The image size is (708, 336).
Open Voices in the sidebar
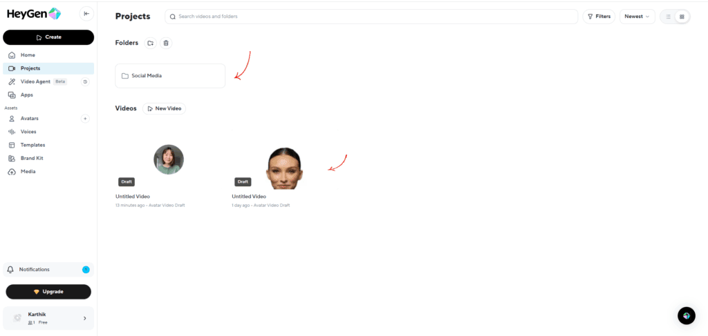tap(48, 132)
